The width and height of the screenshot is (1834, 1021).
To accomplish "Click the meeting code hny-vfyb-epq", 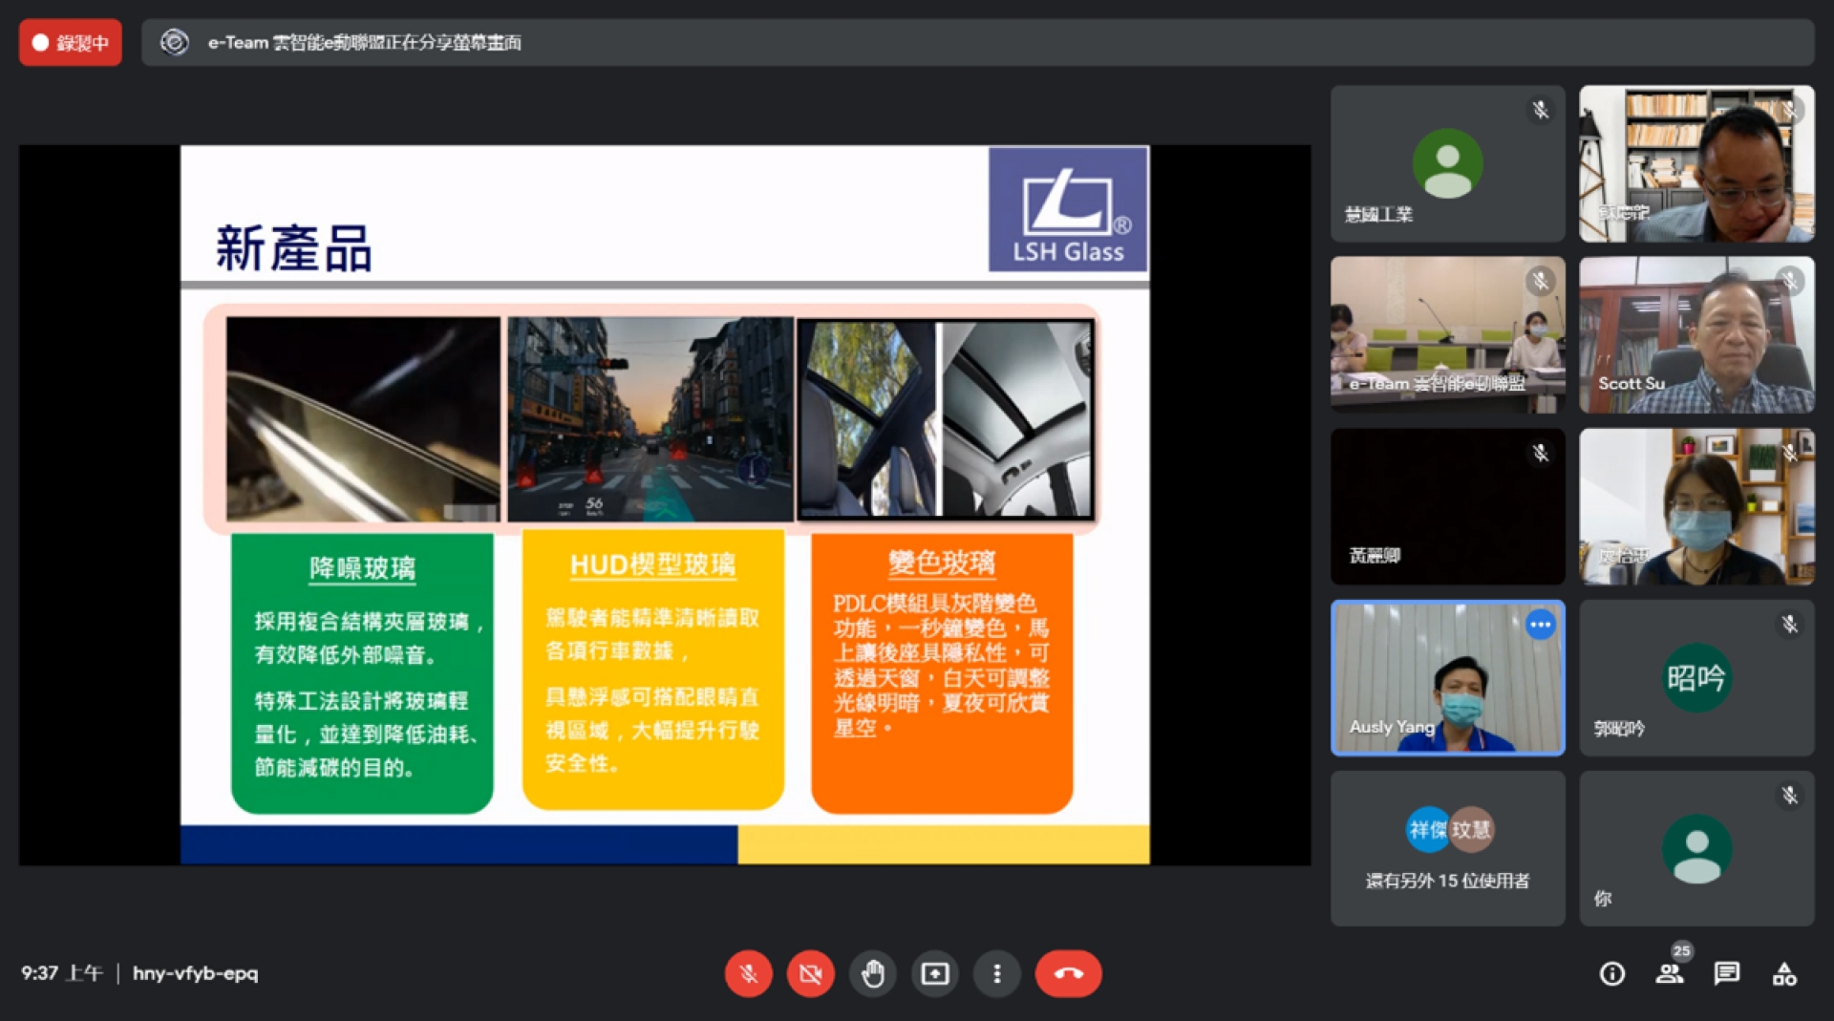I will pyautogui.click(x=195, y=973).
